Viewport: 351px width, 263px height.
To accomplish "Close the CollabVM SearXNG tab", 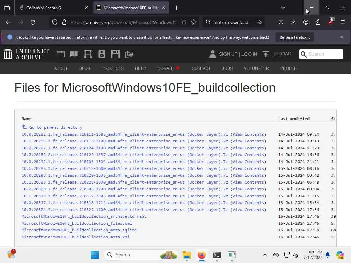I will coord(86,8).
